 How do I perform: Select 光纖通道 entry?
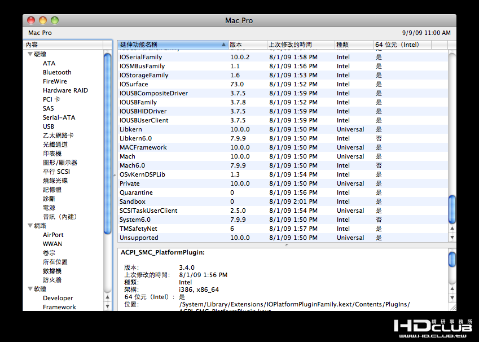coord(55,144)
